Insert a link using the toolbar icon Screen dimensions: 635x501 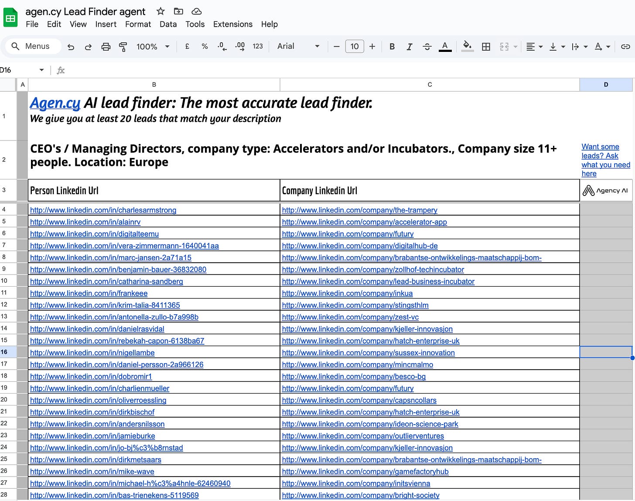(x=625, y=47)
